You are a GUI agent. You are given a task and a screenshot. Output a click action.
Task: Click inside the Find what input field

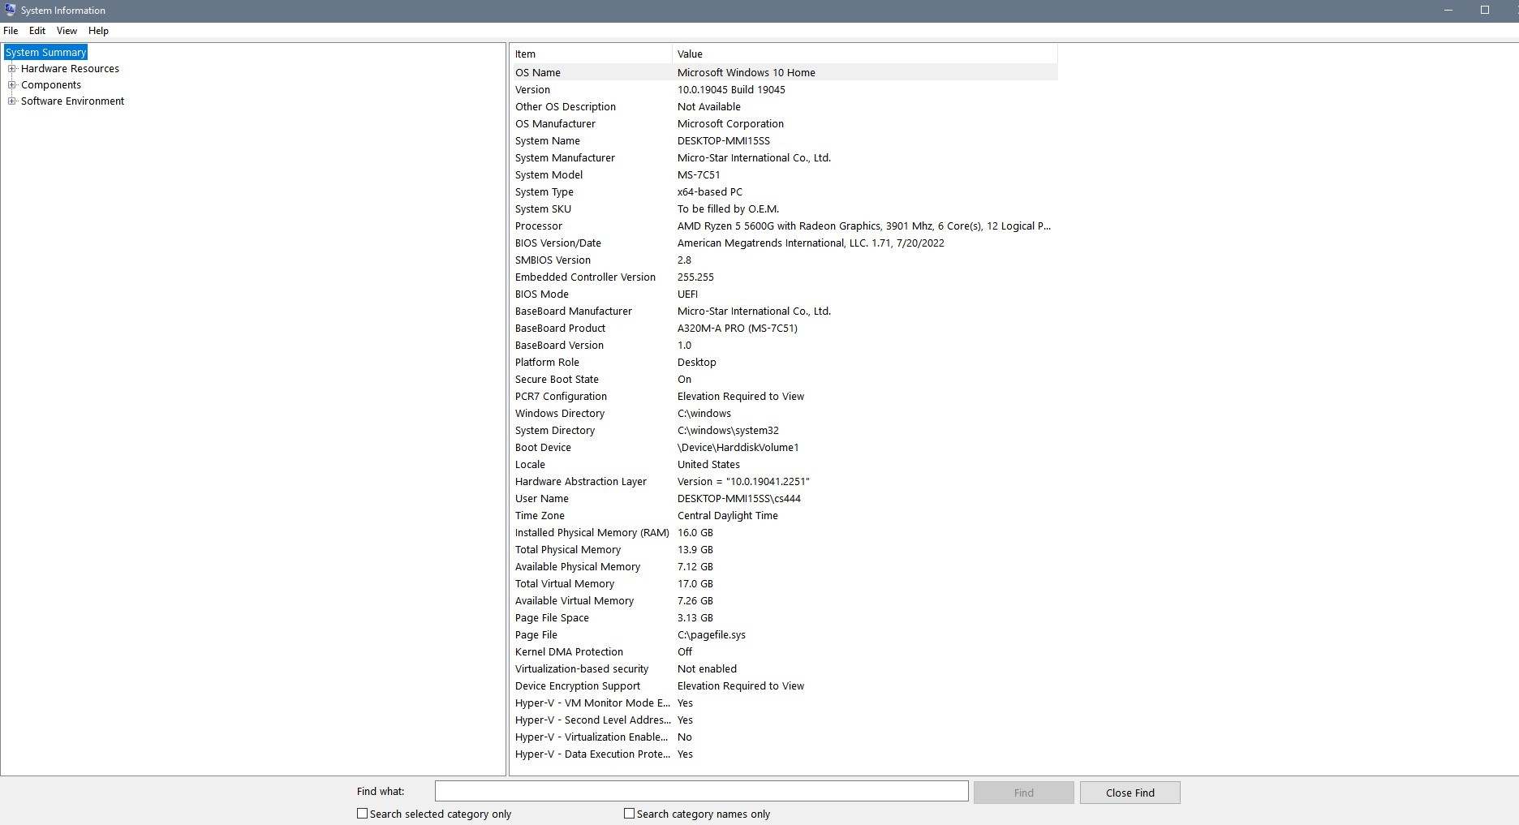[x=700, y=791]
